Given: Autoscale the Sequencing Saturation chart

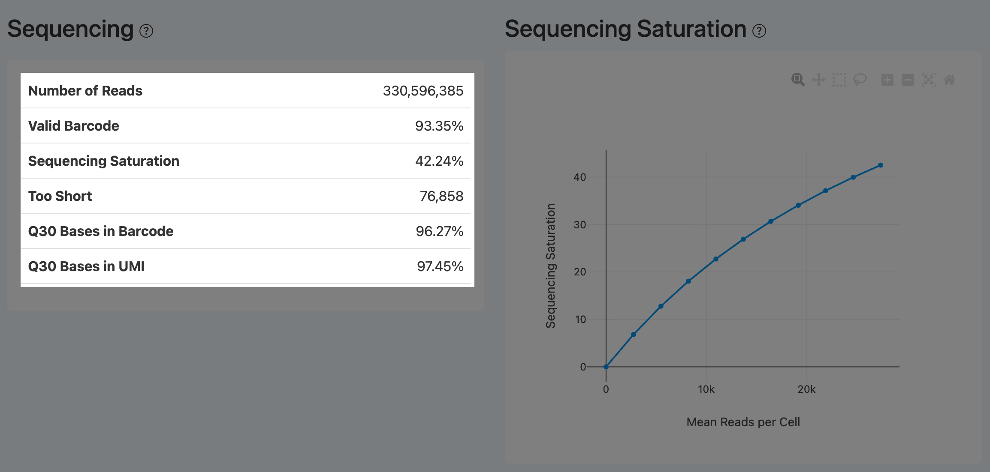Looking at the screenshot, I should (928, 80).
